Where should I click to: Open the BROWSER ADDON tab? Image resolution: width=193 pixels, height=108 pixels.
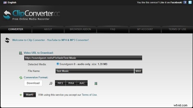point(81,29)
